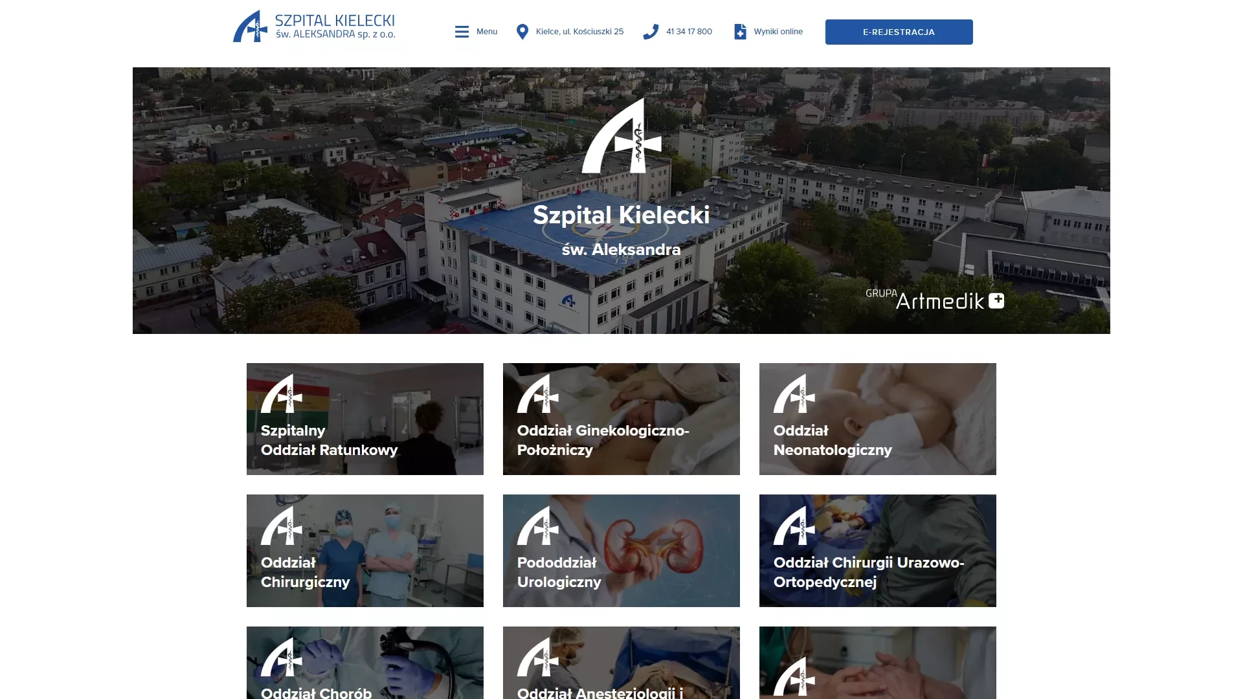
Task: Click the white hospital logo in hero banner
Action: tap(621, 135)
